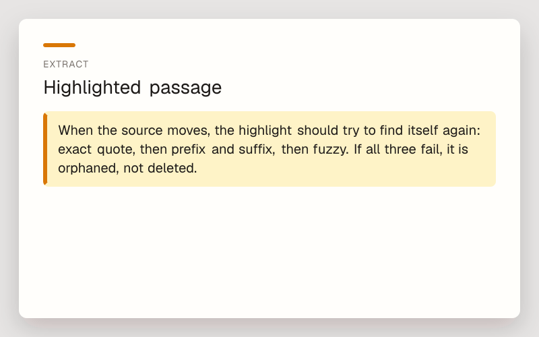This screenshot has height=337, width=539.
Task: Click the word moves in first line
Action: 188,131
